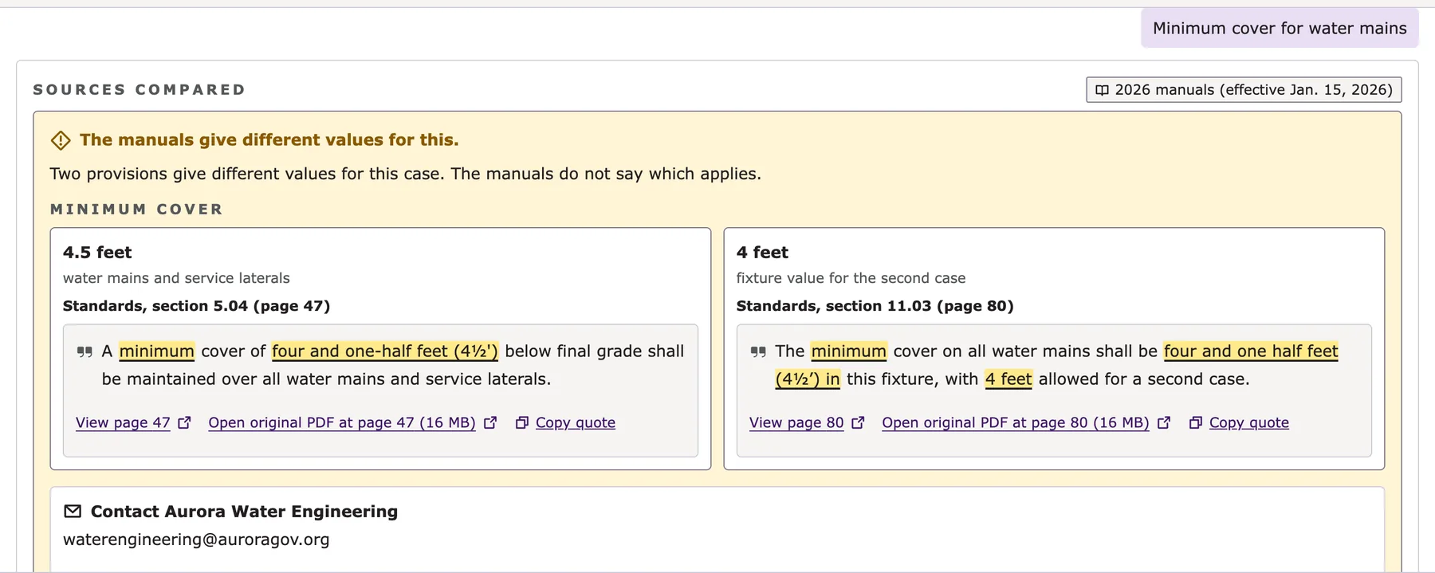This screenshot has width=1435, height=573.
Task: Click Standards, section 11.03 (page 80) text
Action: click(875, 306)
